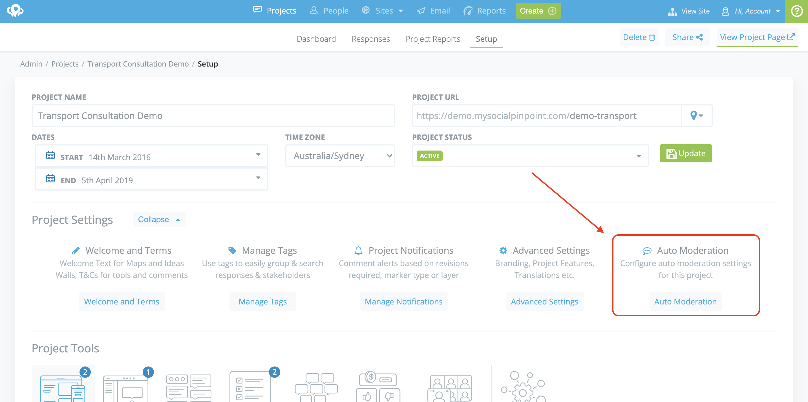Click the View Site sitemap icon
The image size is (808, 402).
pyautogui.click(x=672, y=12)
